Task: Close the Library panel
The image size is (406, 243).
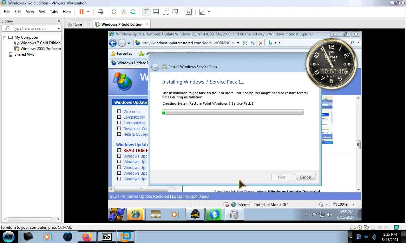Action: pyautogui.click(x=59, y=21)
